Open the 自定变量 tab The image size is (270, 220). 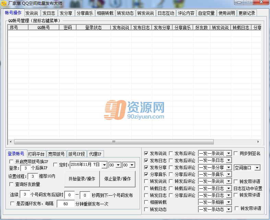(206, 13)
